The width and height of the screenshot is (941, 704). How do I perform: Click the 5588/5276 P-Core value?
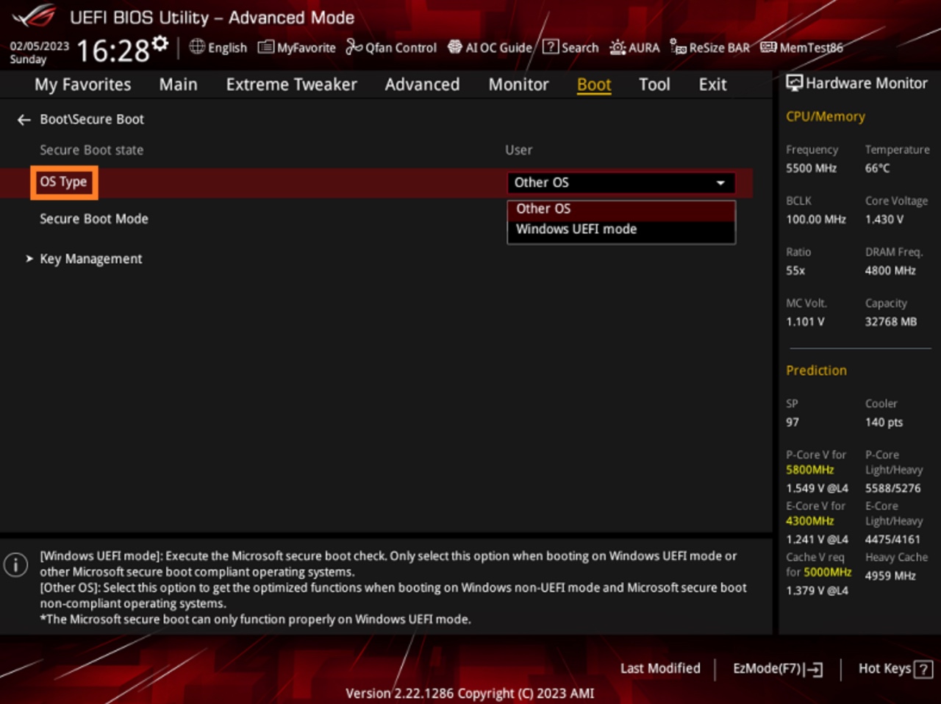[892, 488]
